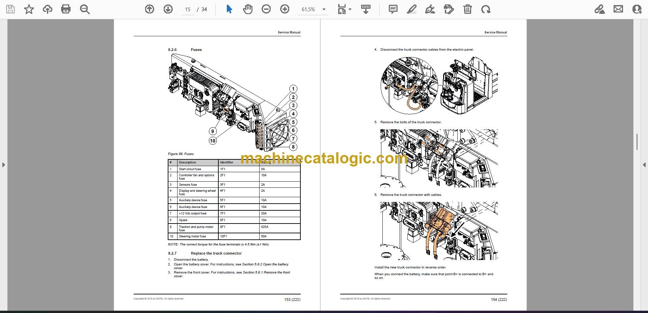Zoom in with the plus button
648x313 pixels.
285,9
